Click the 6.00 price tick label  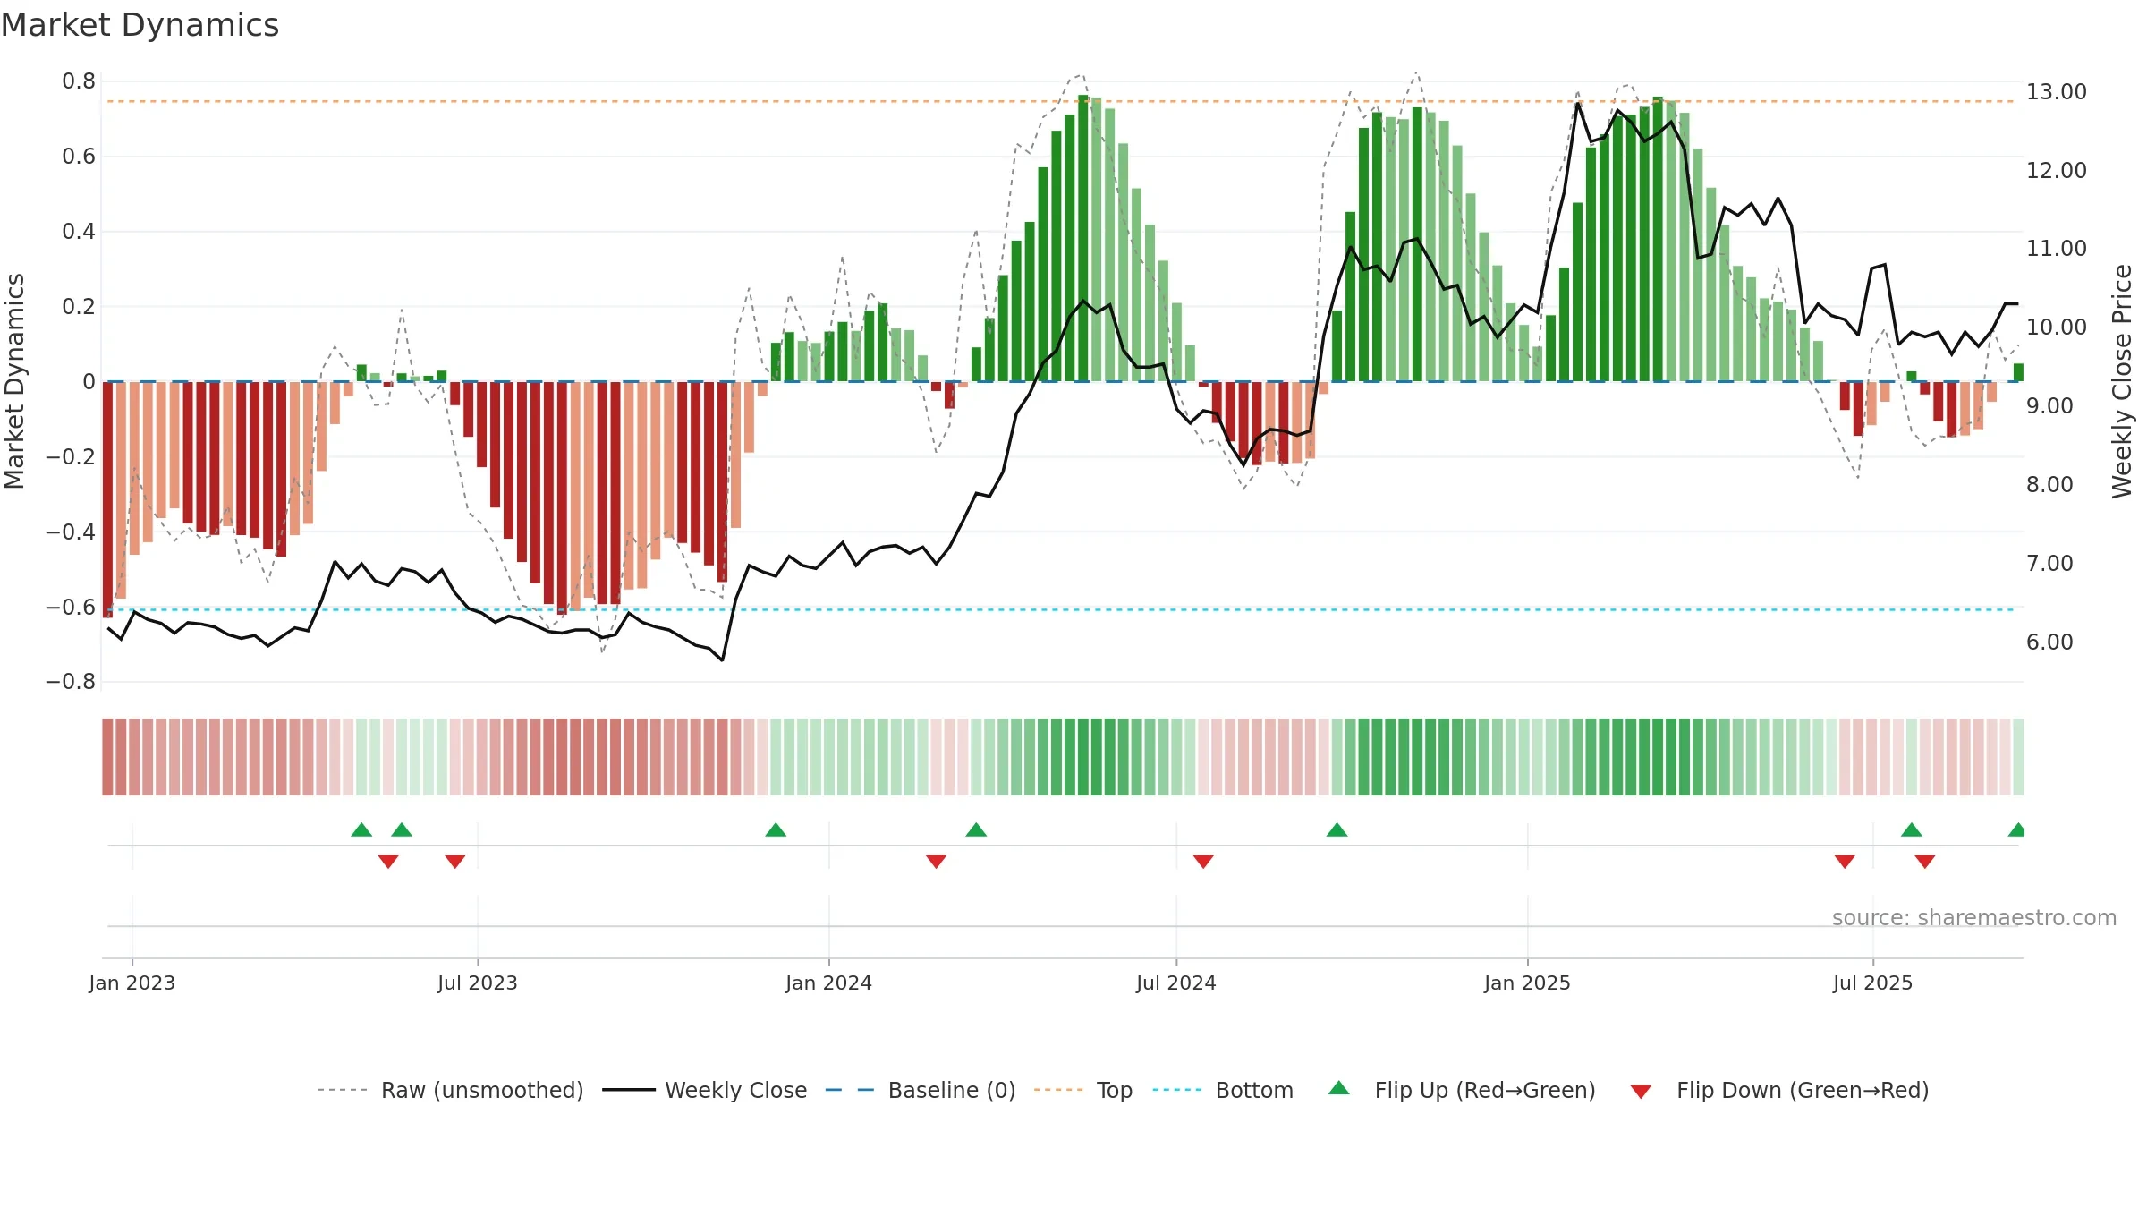(x=2049, y=642)
